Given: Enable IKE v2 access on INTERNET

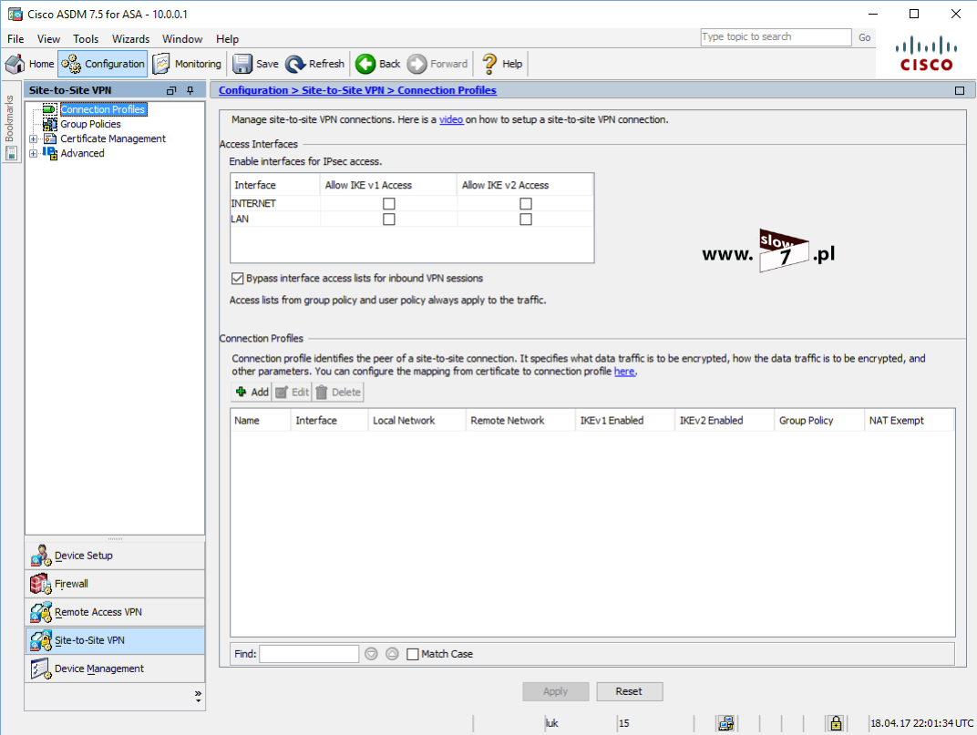Looking at the screenshot, I should 526,204.
